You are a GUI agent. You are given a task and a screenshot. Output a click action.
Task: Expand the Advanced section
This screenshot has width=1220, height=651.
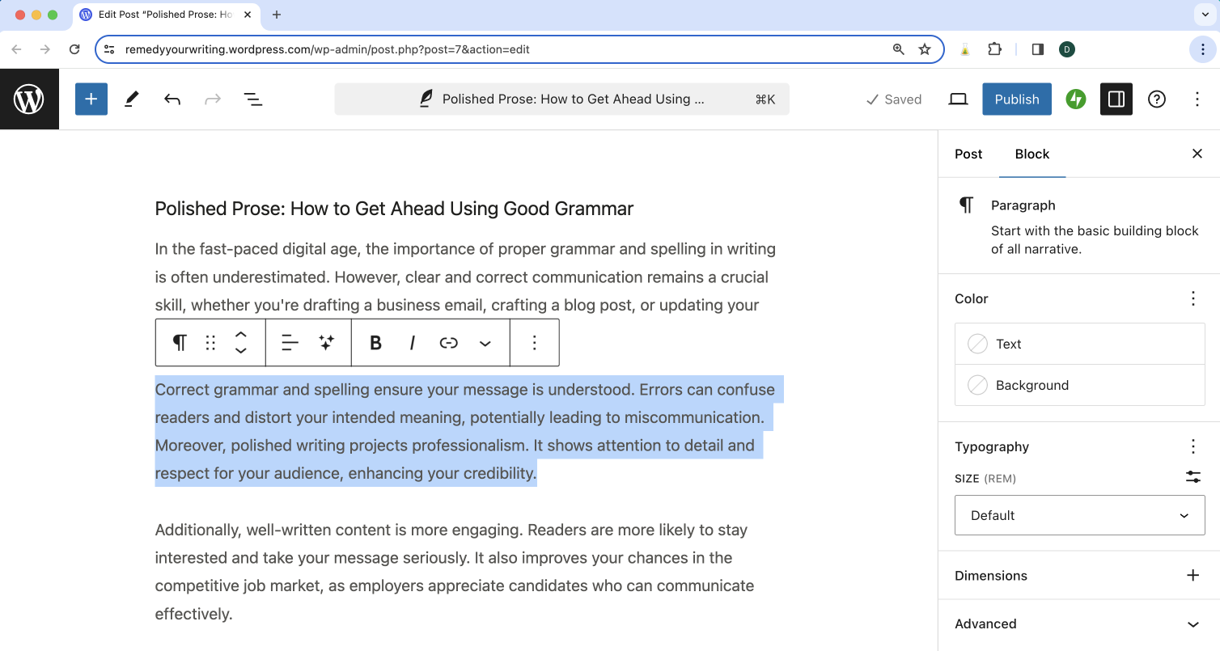click(1192, 624)
